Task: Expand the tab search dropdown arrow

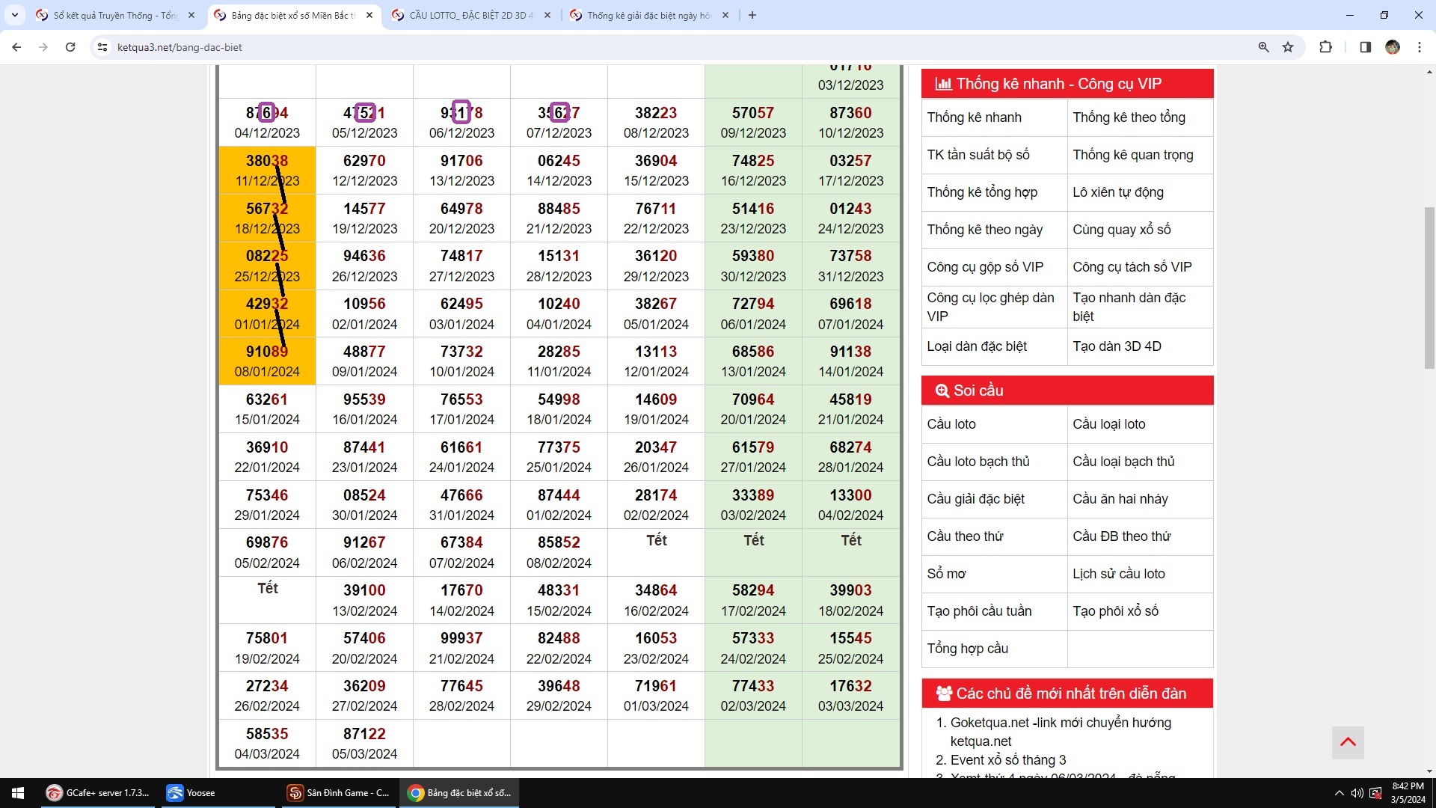Action: (x=14, y=15)
